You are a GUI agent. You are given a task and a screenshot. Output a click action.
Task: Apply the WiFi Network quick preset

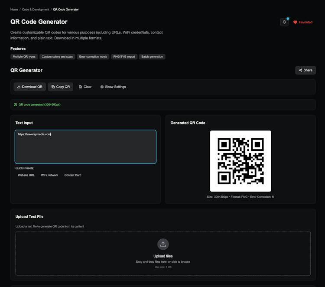coord(49,175)
